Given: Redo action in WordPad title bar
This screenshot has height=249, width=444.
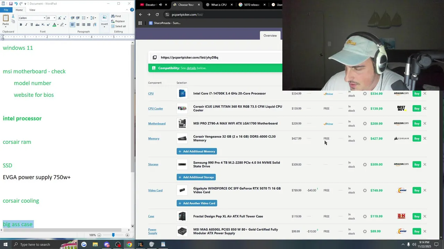Looking at the screenshot, I should click(x=21, y=3).
